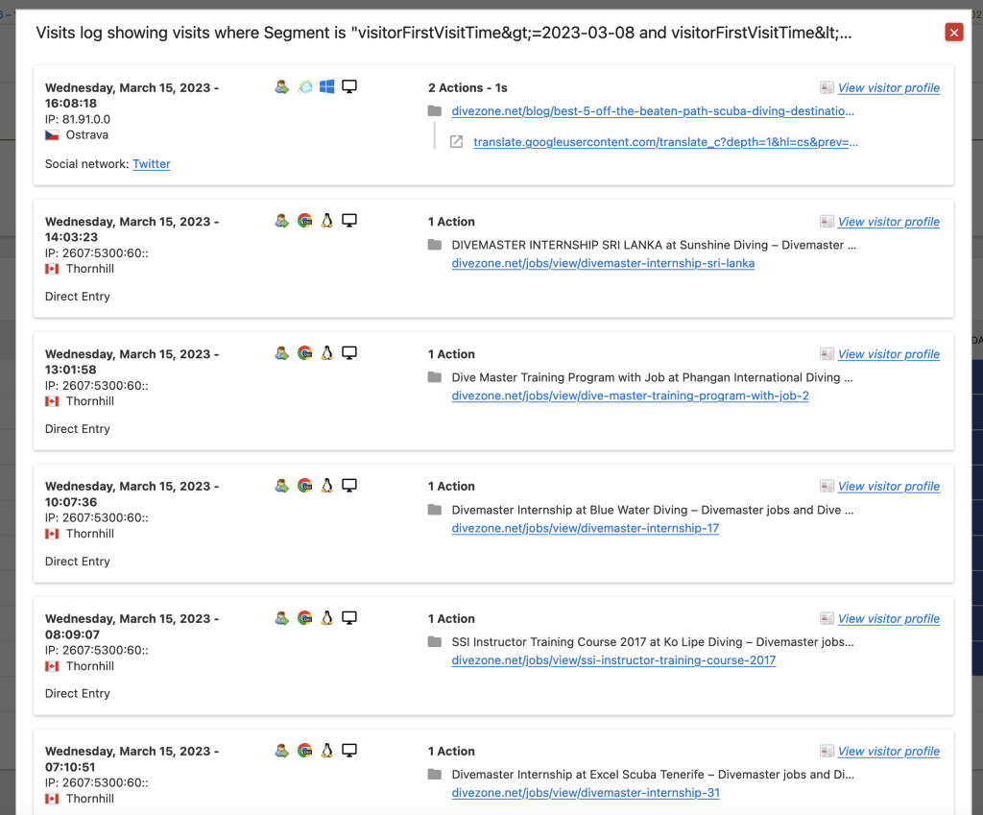Select the desktop device icon on first visit
983x815 pixels.
[x=349, y=86]
